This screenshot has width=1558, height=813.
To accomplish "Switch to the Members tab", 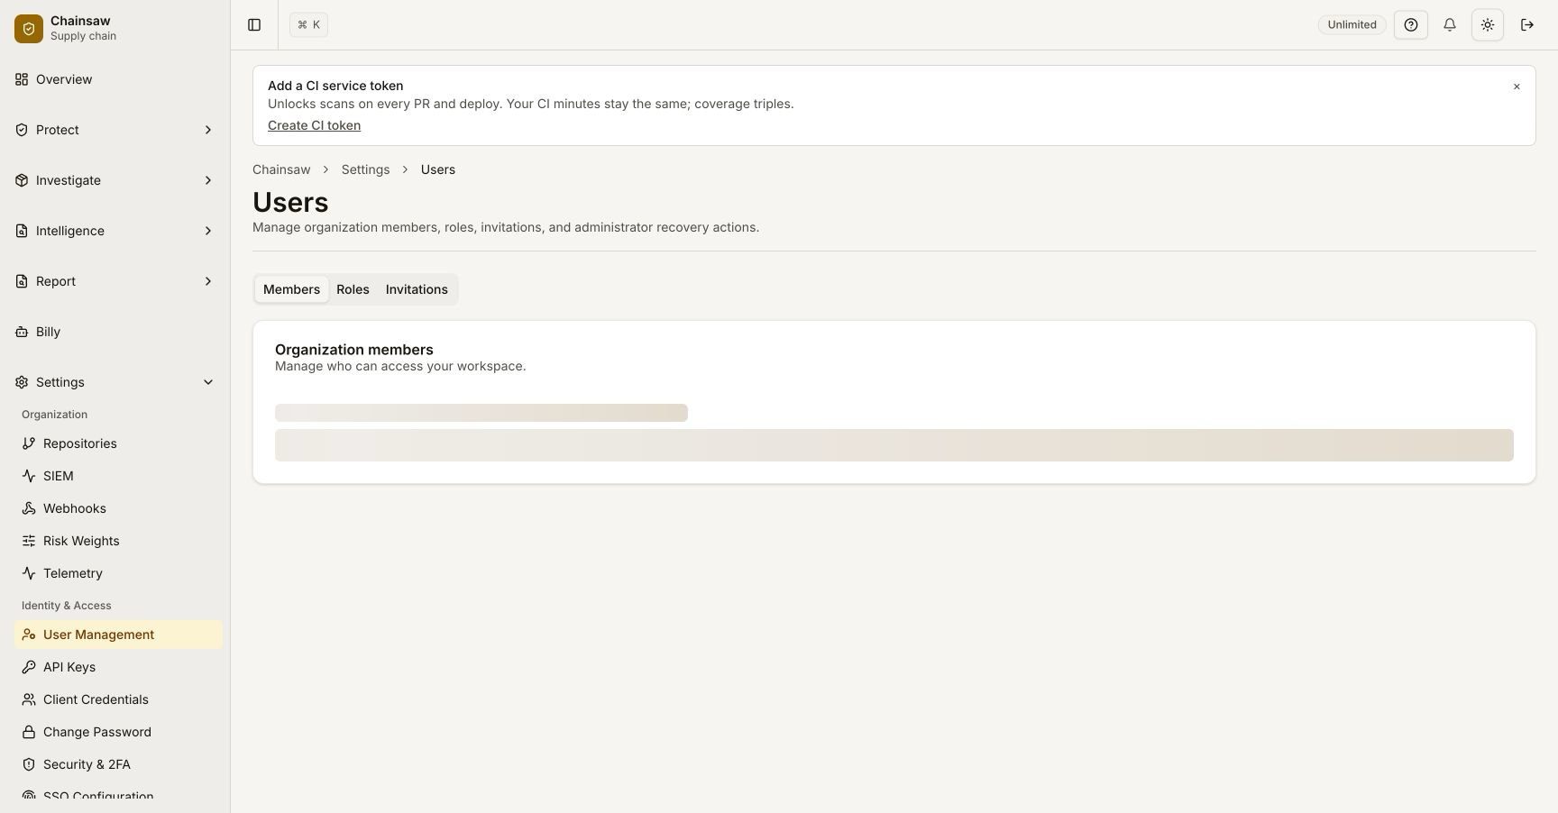I will pyautogui.click(x=291, y=289).
